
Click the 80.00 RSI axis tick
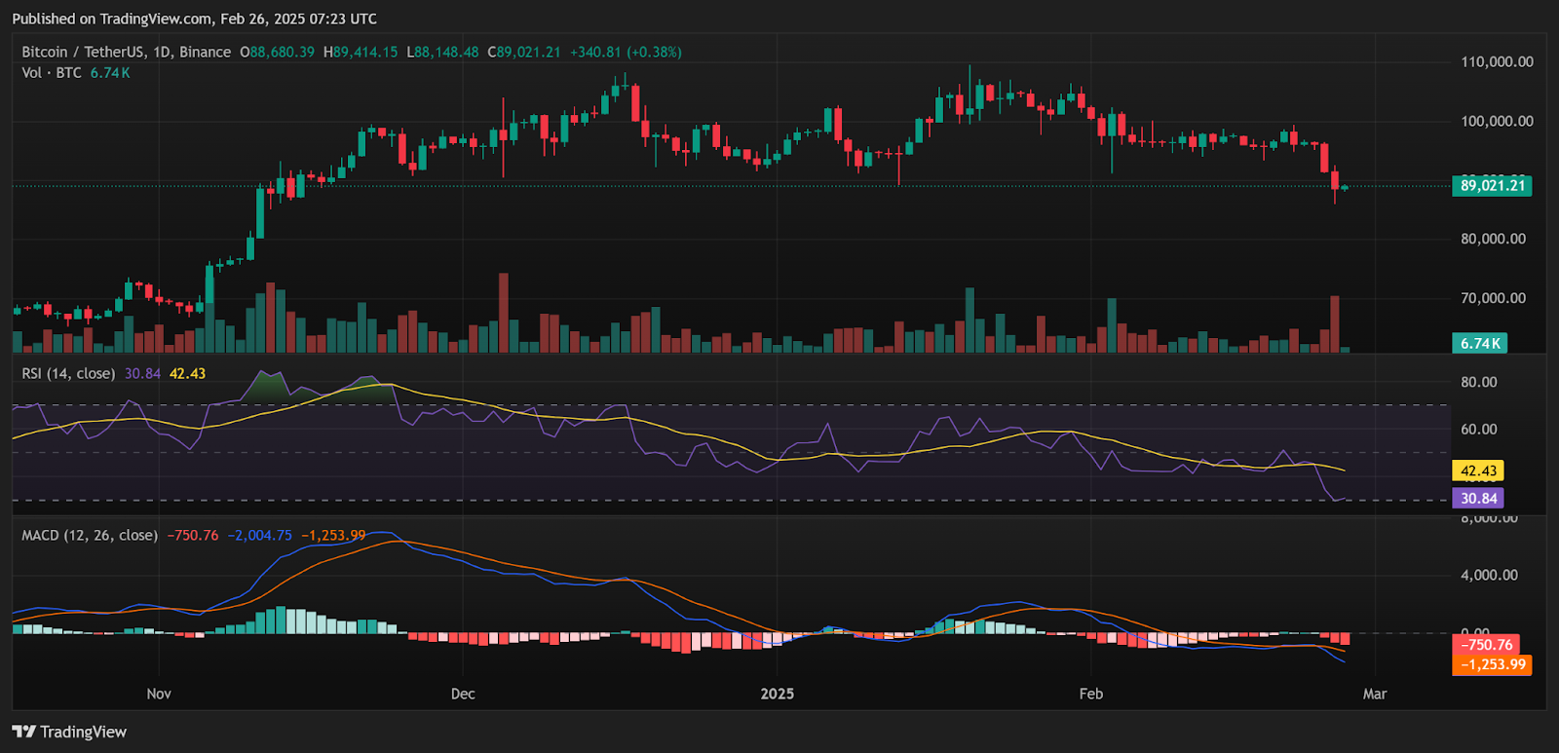[x=1478, y=382]
